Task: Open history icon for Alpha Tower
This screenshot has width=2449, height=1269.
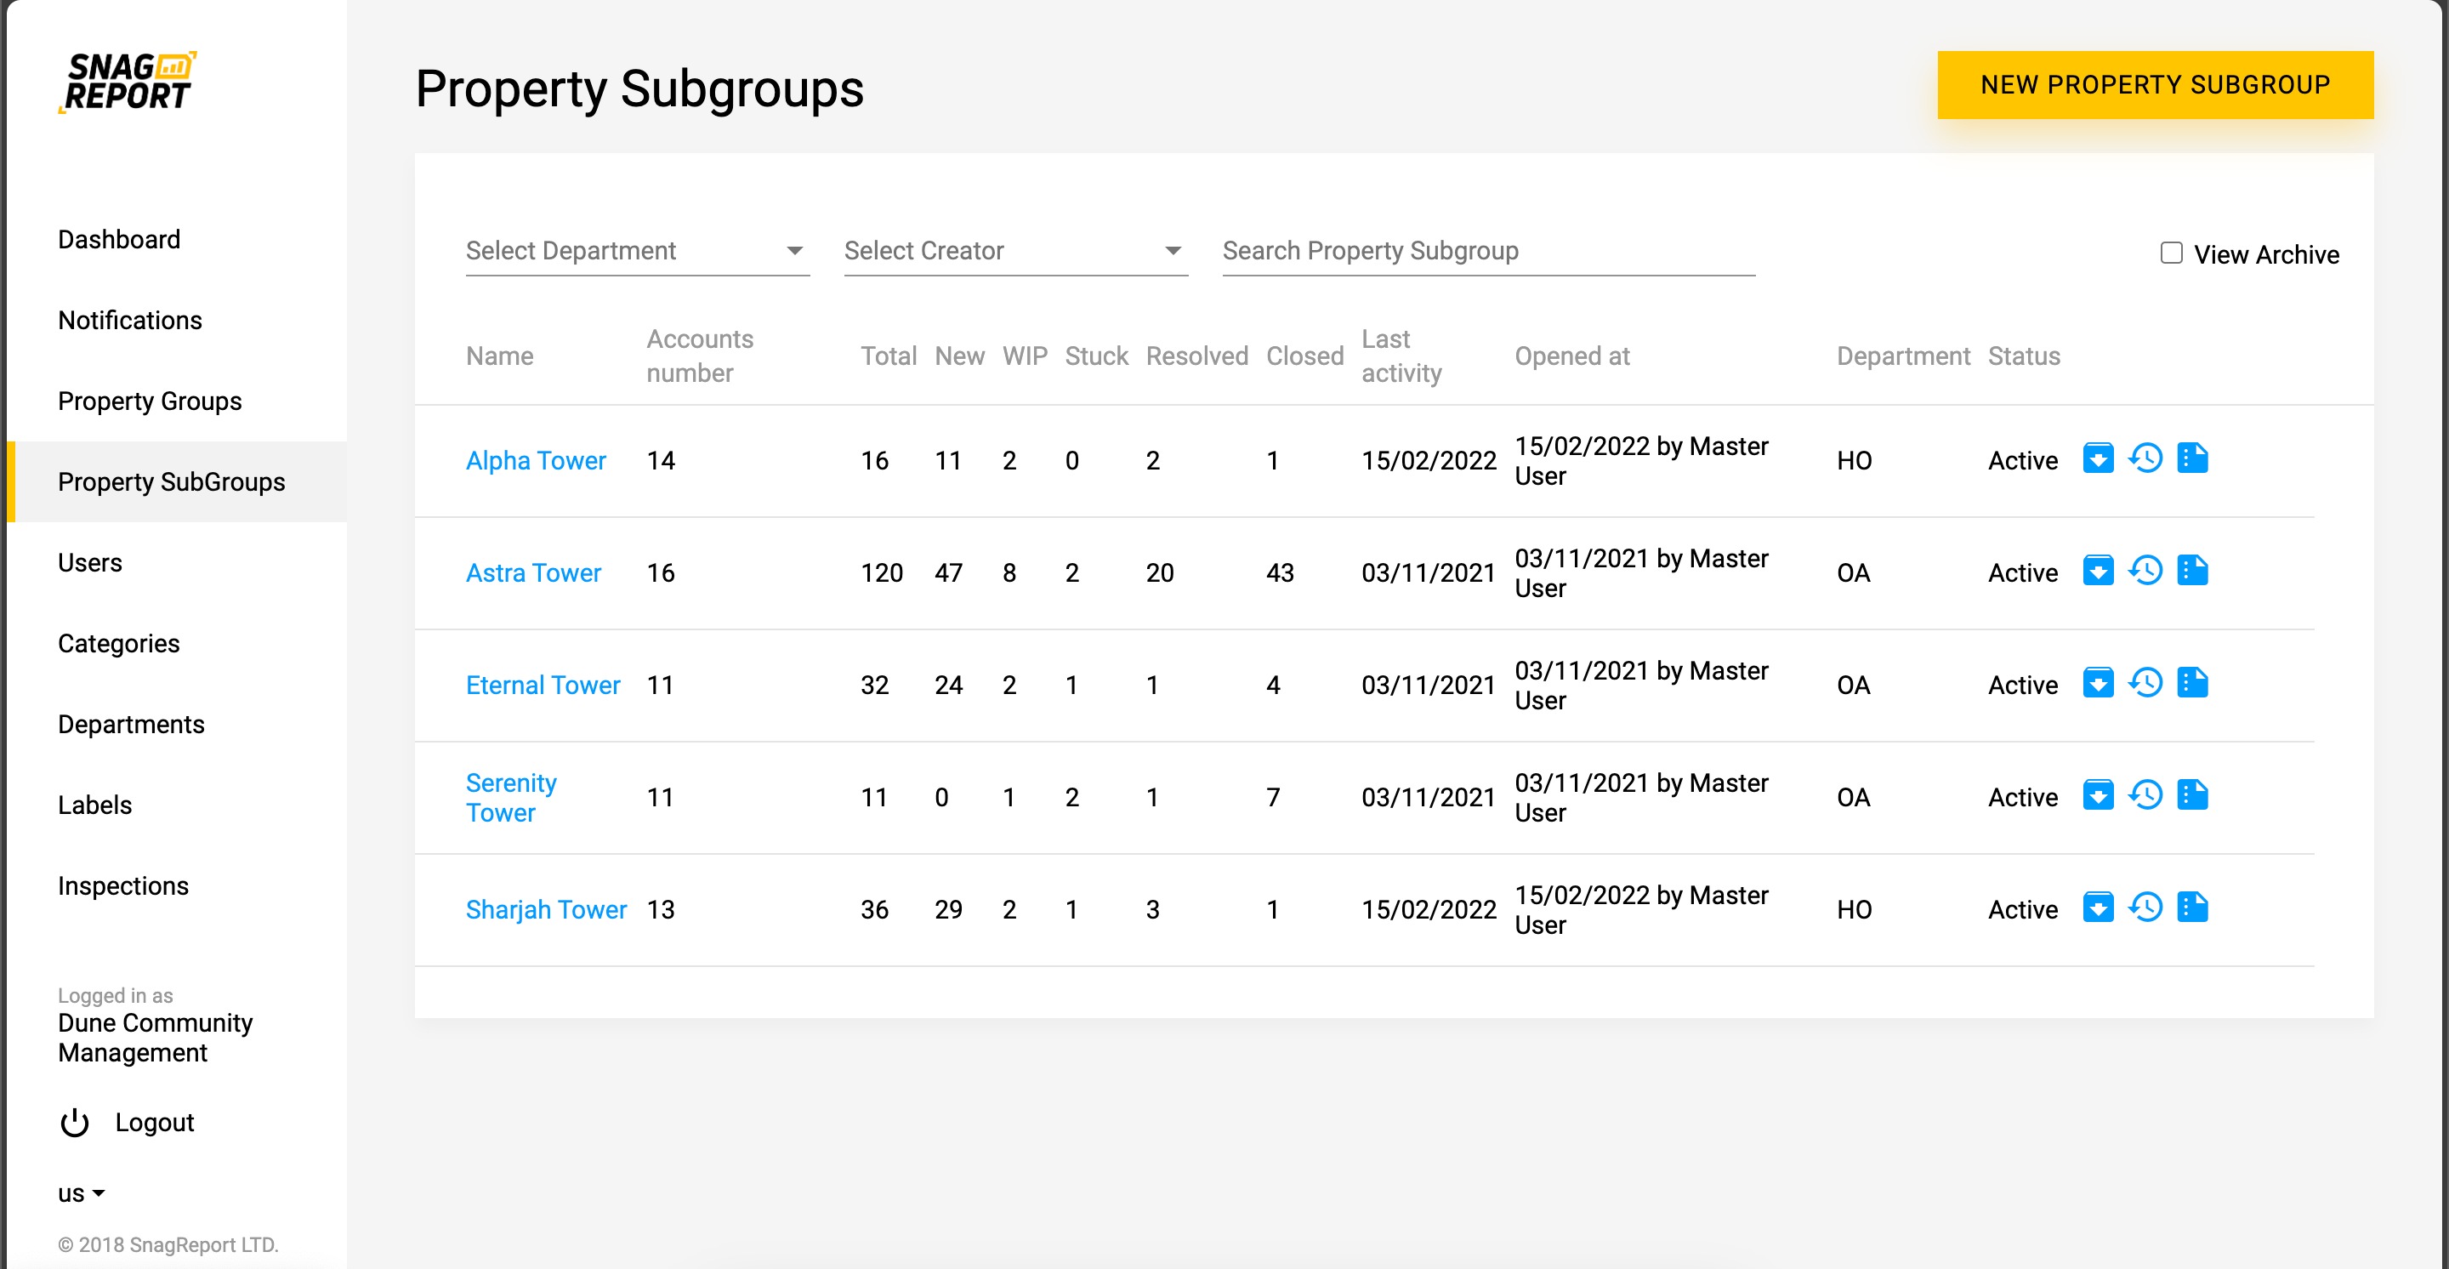Action: point(2145,458)
